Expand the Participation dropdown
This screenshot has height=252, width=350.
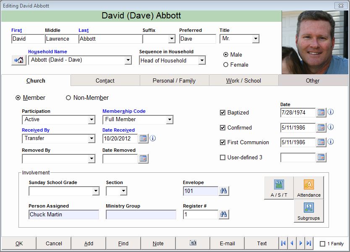click(91, 120)
